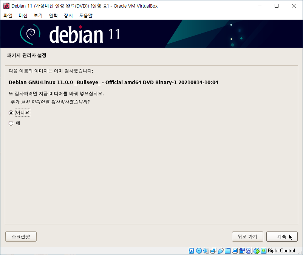Click the 뒤로 가기 button
The width and height of the screenshot is (303, 255).
click(x=247, y=236)
